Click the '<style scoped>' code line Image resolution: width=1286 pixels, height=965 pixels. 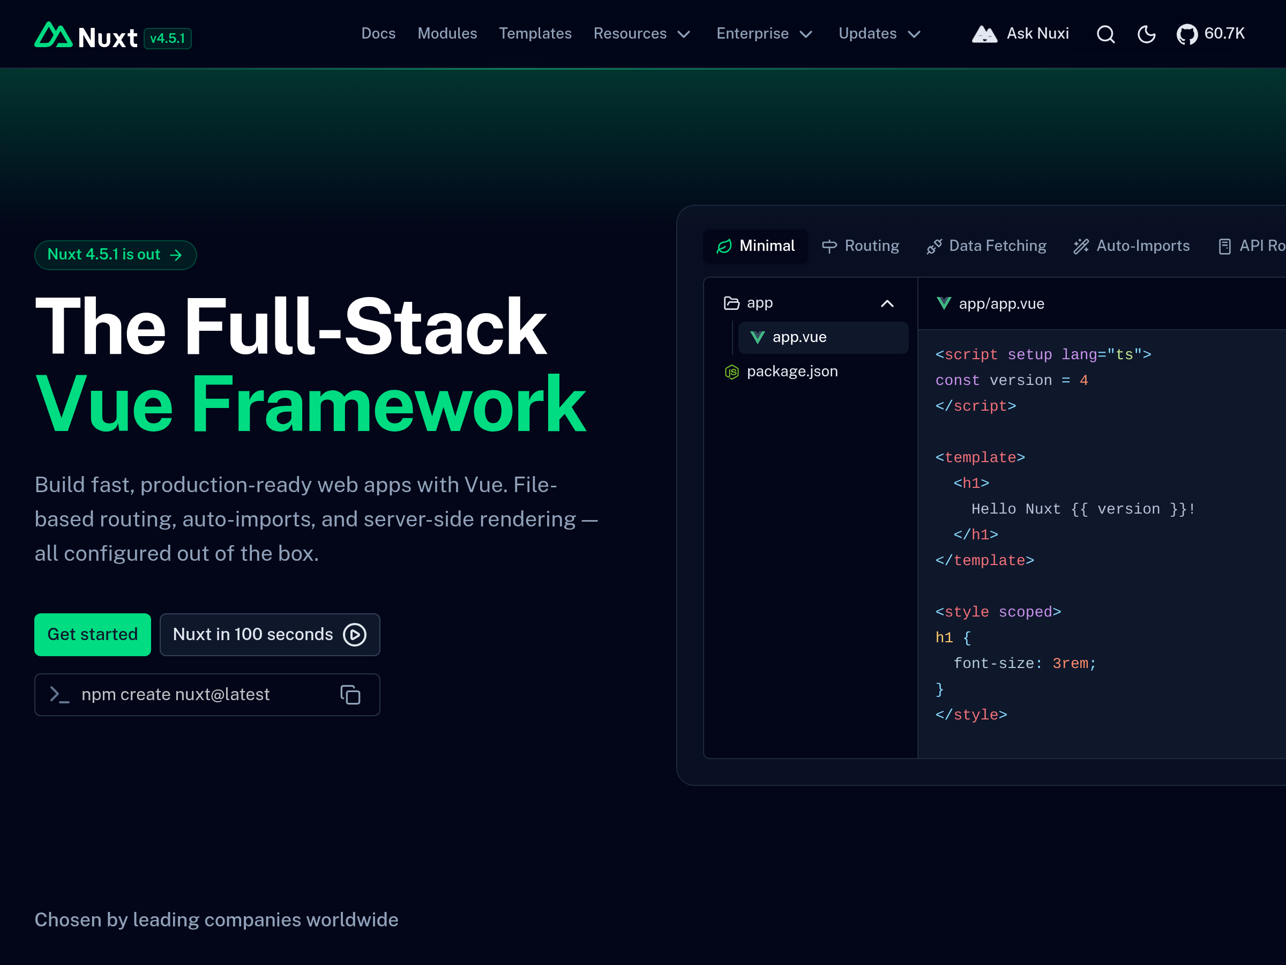point(998,612)
